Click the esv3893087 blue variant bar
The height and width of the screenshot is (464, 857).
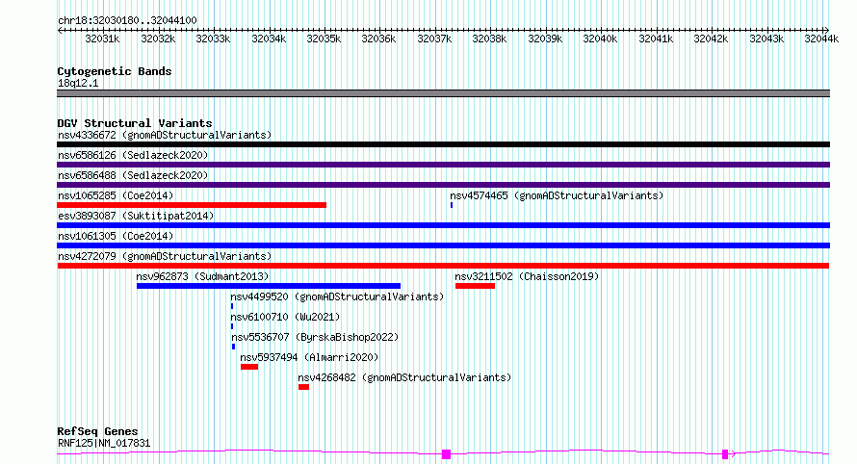(443, 225)
